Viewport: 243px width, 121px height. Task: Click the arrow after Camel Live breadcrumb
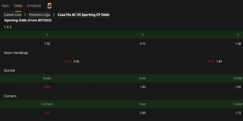(25, 15)
